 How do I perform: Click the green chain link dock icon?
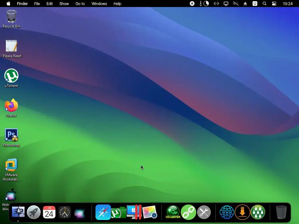click(x=188, y=212)
